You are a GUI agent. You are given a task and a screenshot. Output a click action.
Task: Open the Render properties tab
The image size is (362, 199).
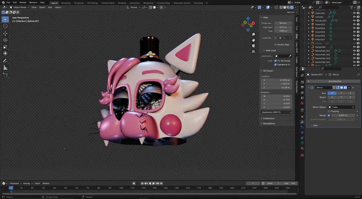point(302,82)
